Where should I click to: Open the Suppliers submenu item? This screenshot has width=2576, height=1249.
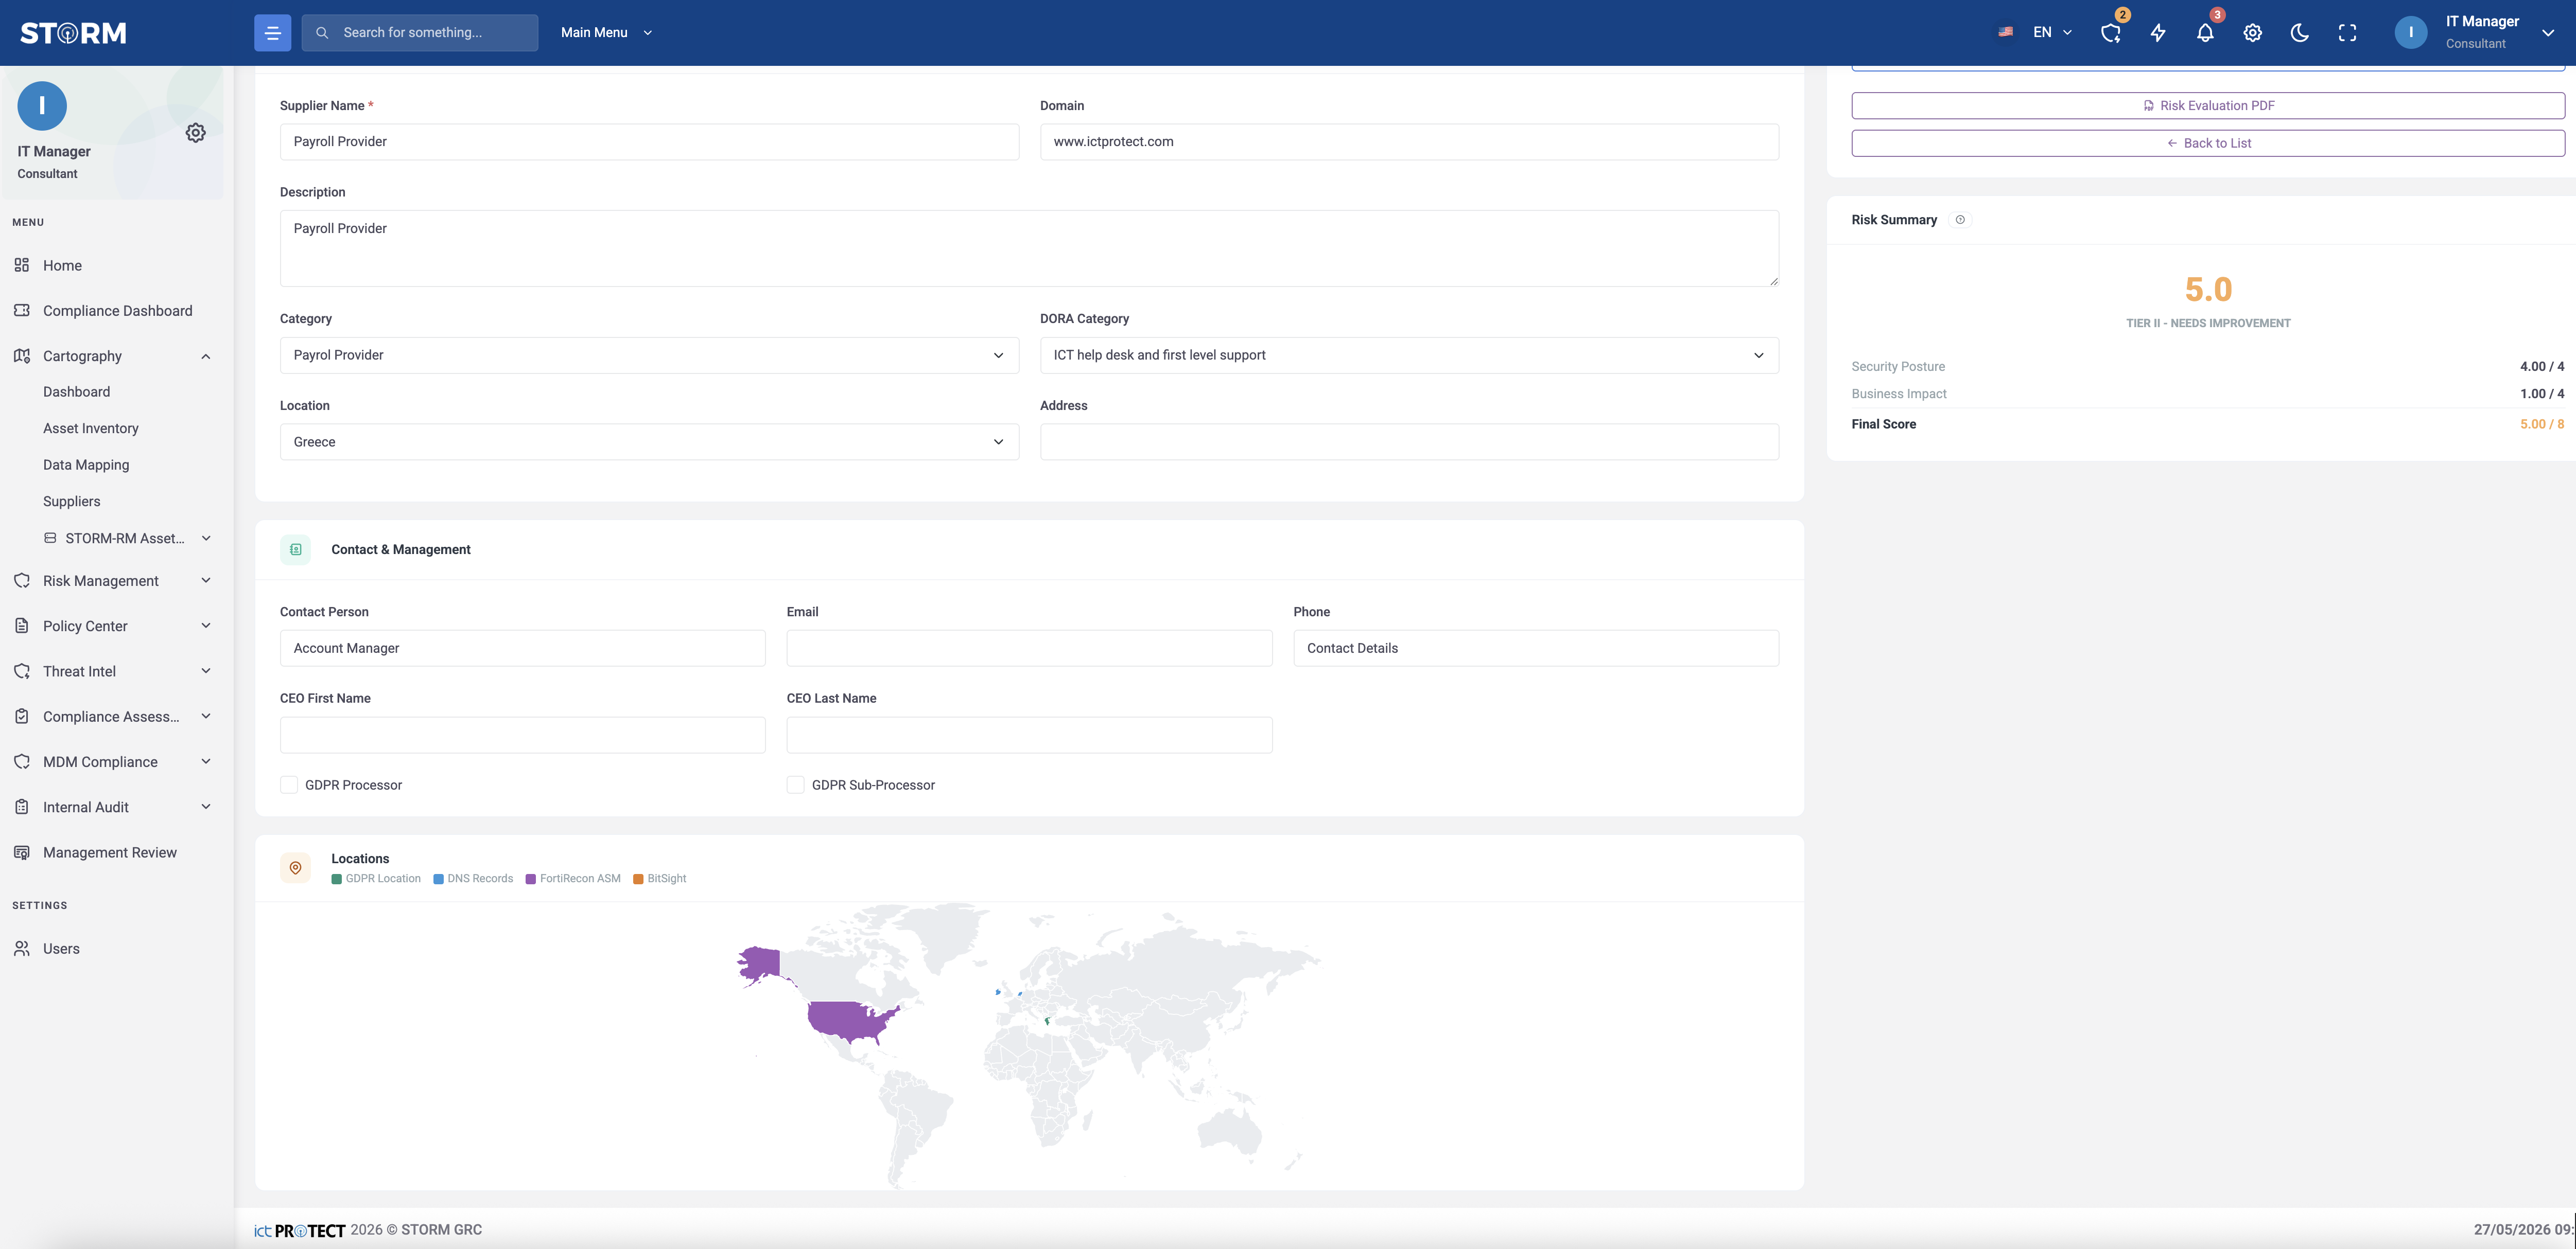72,502
